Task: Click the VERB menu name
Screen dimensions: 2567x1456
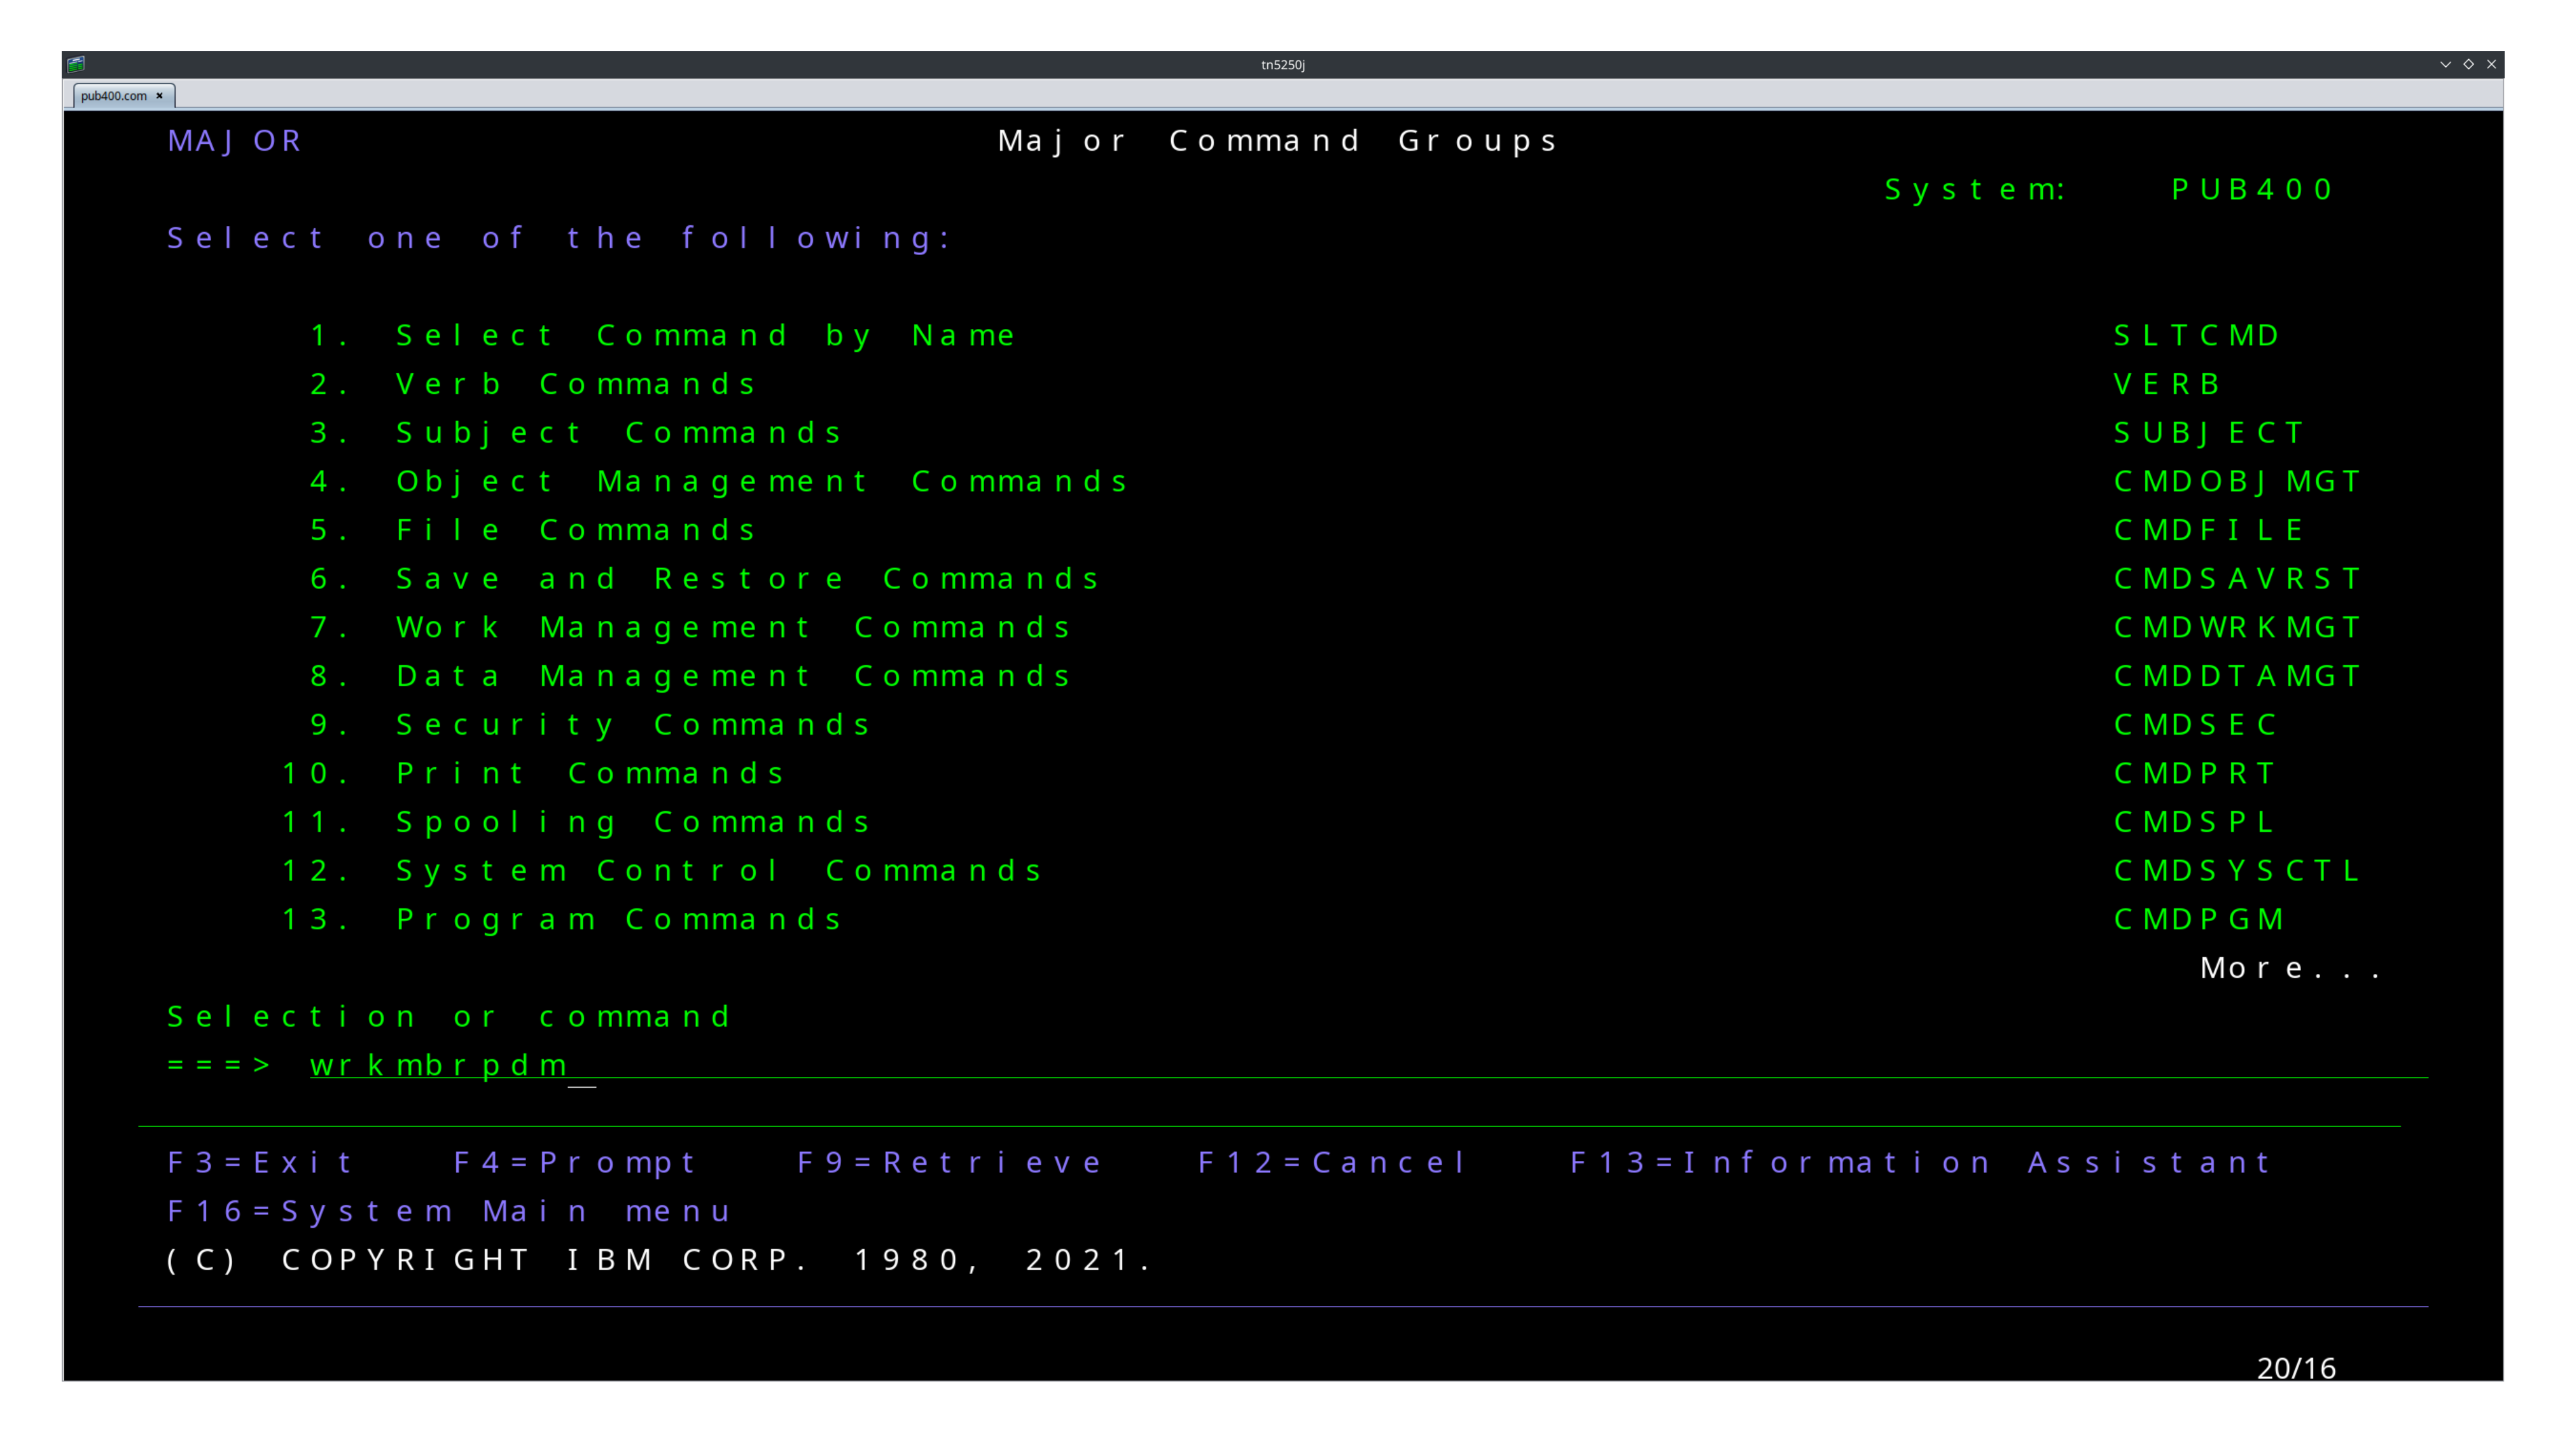Action: point(2167,384)
